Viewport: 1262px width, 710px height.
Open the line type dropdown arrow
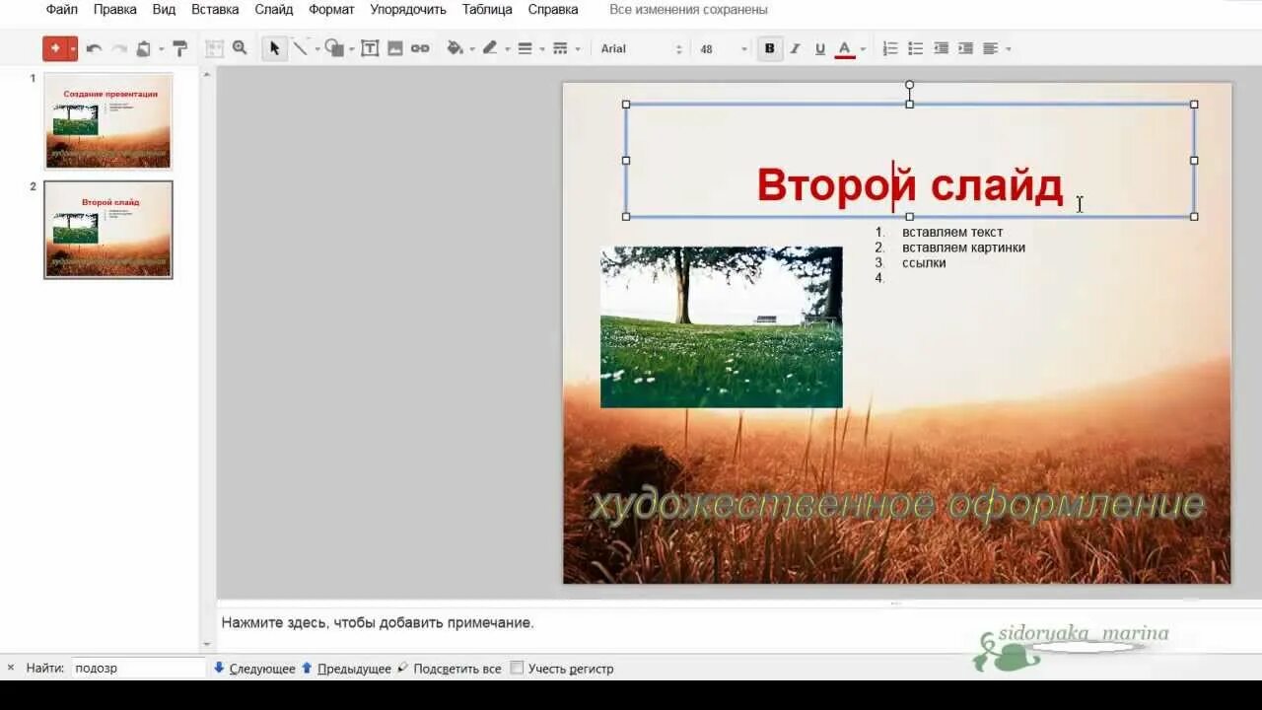pos(317,49)
